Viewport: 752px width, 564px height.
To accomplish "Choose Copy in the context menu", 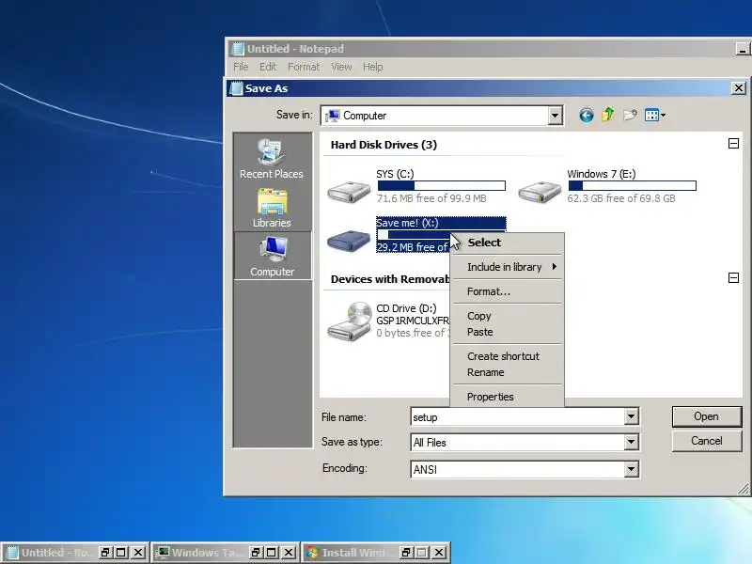I will tap(507, 316).
